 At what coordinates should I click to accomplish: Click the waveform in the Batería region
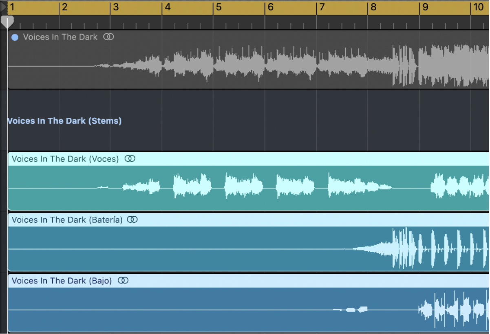[428, 248]
